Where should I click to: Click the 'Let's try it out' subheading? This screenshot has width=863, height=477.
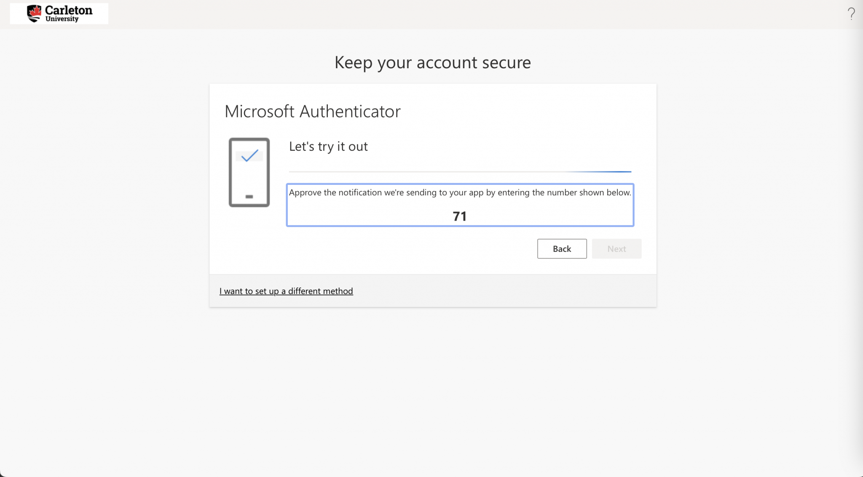click(x=328, y=146)
